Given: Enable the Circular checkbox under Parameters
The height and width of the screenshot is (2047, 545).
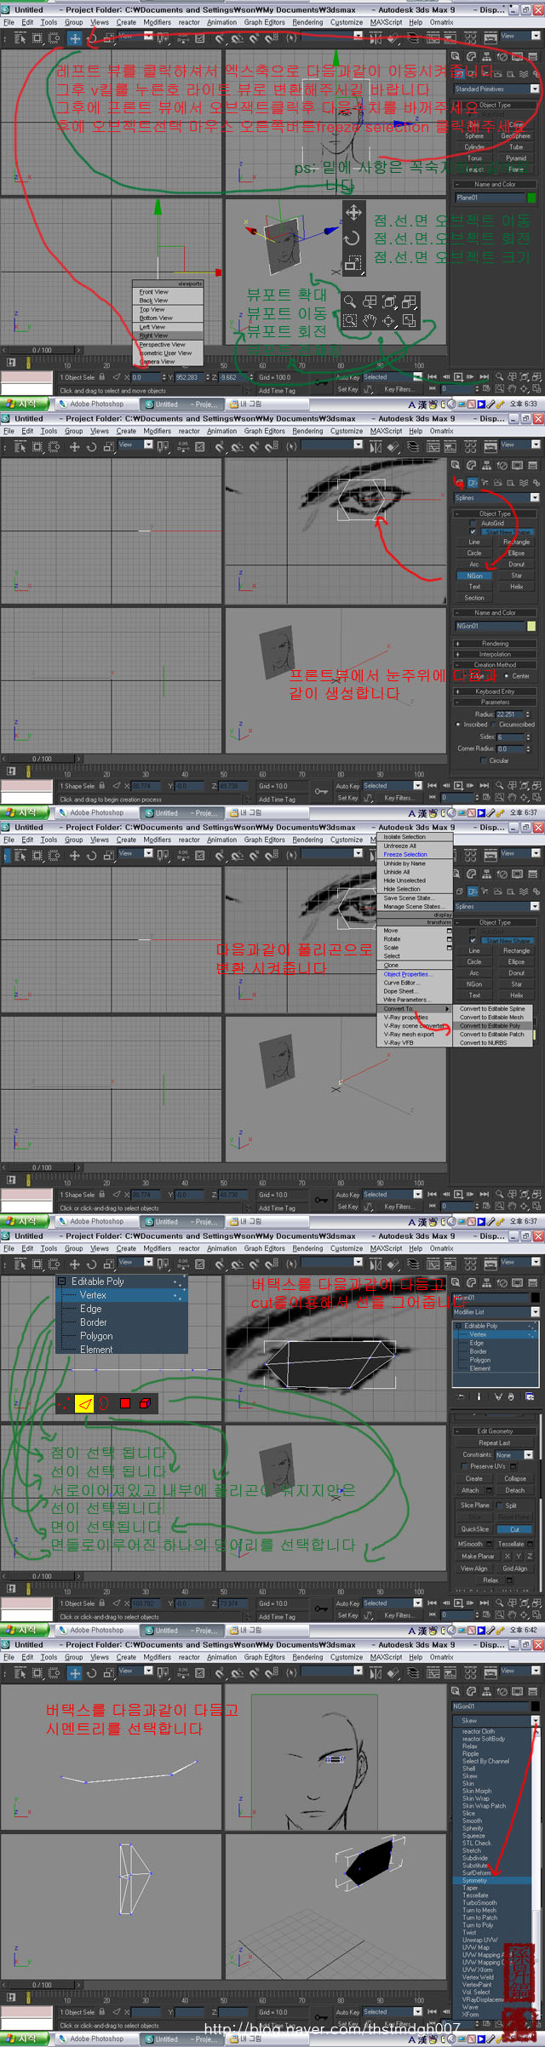Looking at the screenshot, I should tap(484, 760).
